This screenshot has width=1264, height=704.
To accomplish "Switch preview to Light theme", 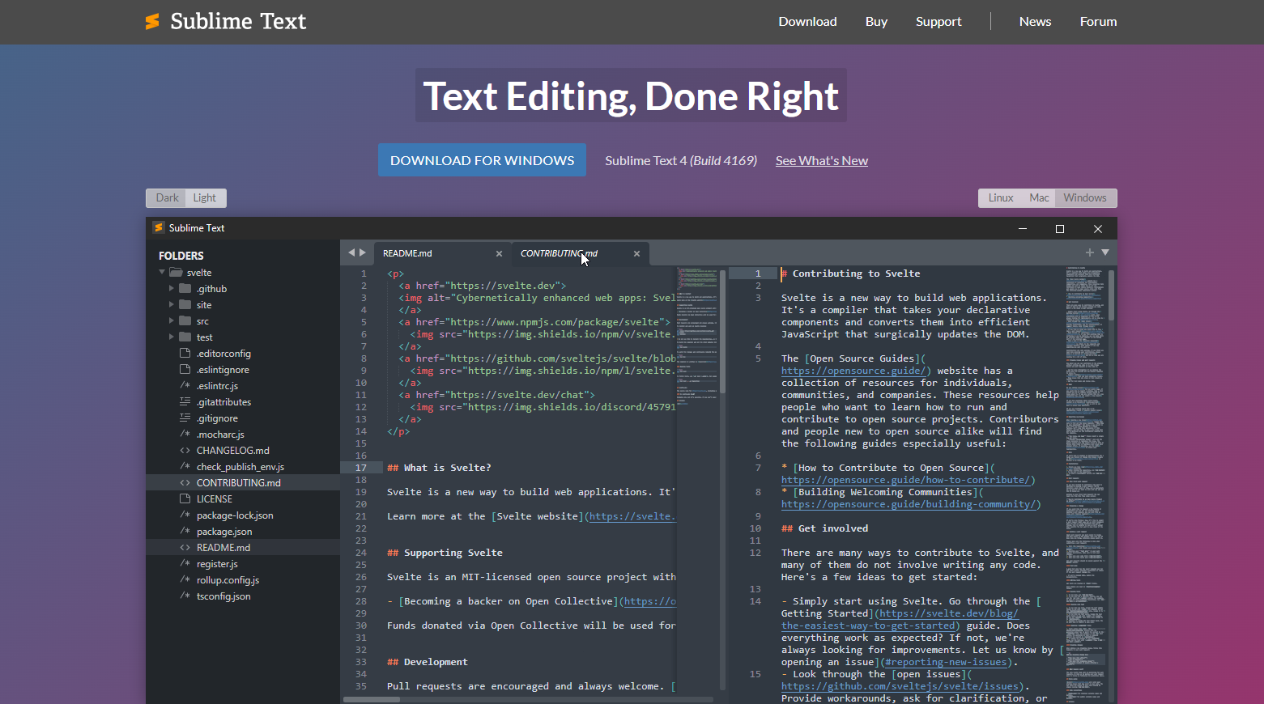I will click(205, 198).
